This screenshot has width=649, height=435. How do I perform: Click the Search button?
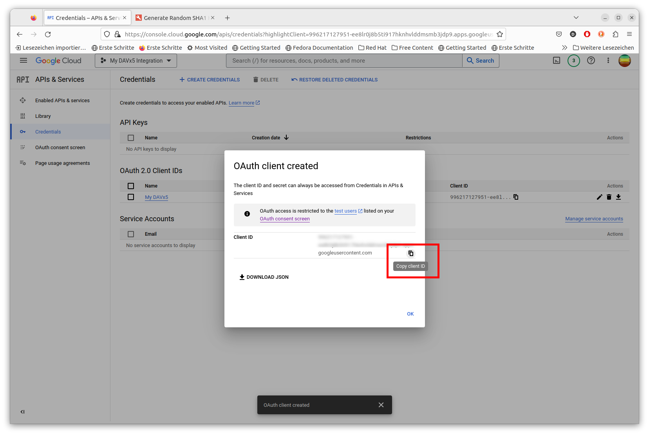point(481,60)
